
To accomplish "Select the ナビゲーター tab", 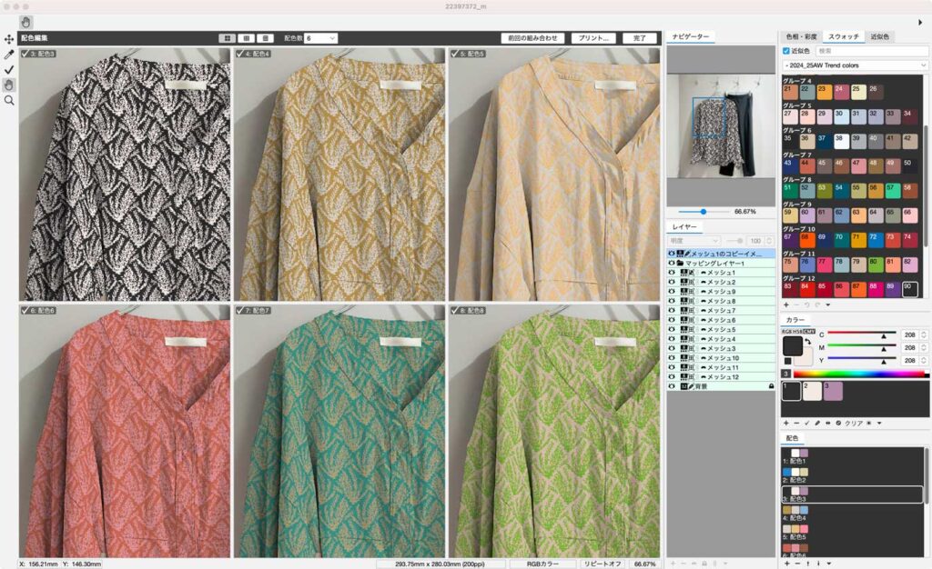I will pyautogui.click(x=690, y=36).
